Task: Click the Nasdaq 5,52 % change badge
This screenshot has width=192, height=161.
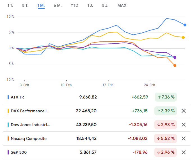Action: [x=165, y=138]
